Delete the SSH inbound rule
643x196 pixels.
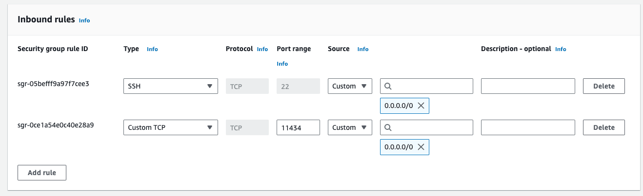tap(603, 86)
